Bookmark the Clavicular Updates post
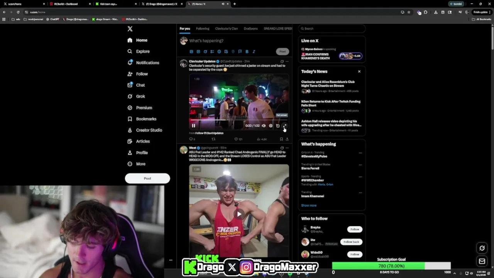This screenshot has width=494, height=278. [281, 139]
